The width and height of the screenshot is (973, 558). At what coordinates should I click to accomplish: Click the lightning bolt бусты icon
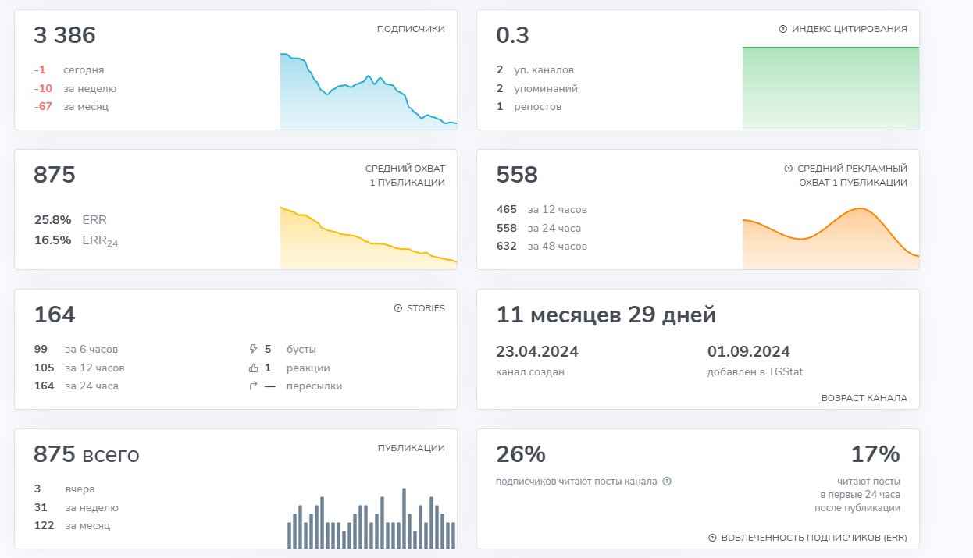point(252,350)
